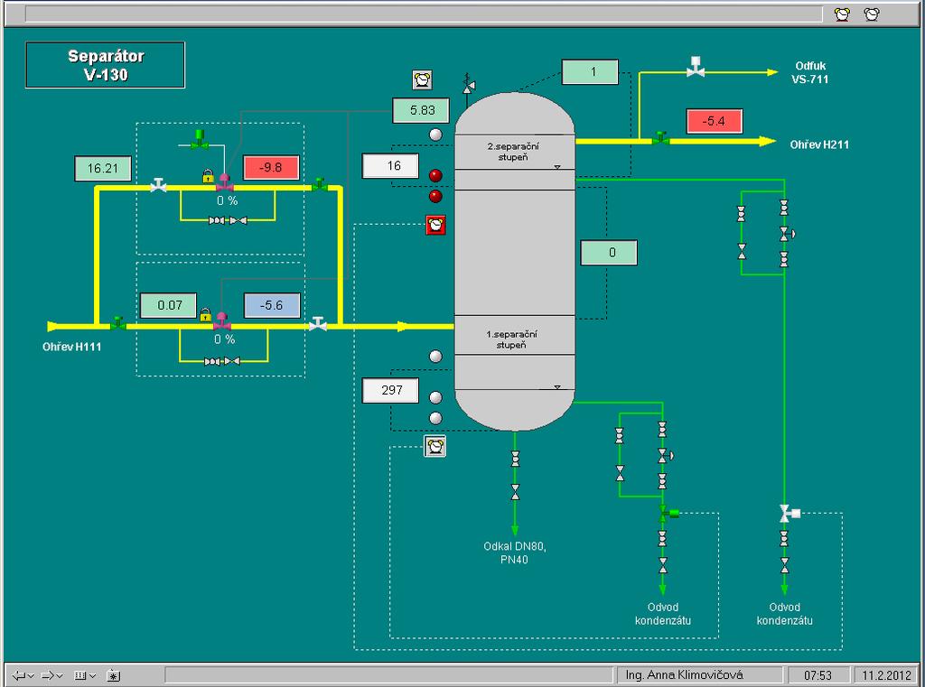Click the snapshot icon in the bottom toolbar
Screen dimensions: 925x687
pos(113,675)
